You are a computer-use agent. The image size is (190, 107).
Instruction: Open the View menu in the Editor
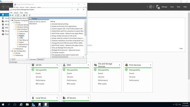coord(21,13)
